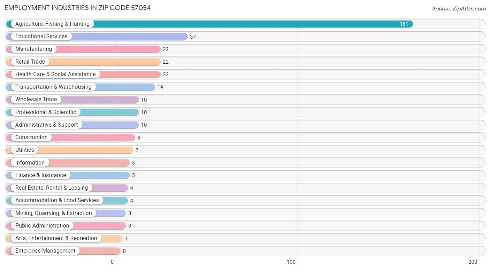Screen dimensions: 490x270
Task: Click the 7 value beside Utilities
Action: pyautogui.click(x=137, y=150)
